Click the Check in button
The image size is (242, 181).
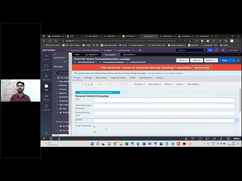(x=182, y=60)
